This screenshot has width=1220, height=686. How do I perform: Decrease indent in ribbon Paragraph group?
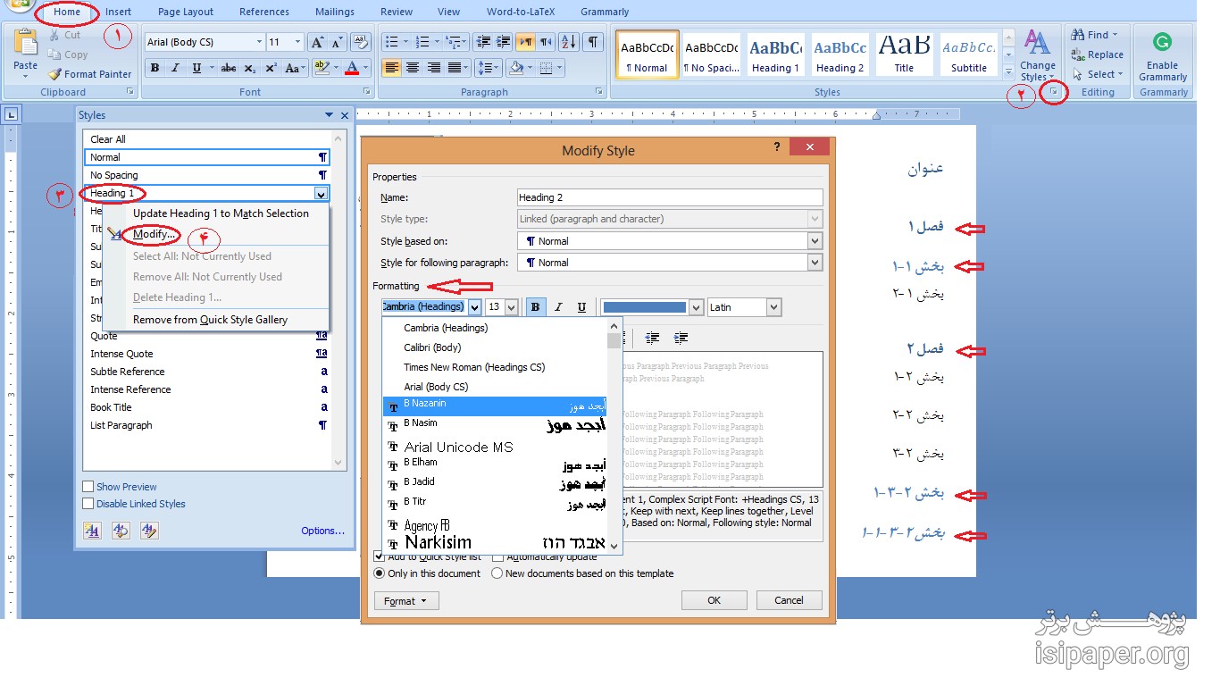click(483, 42)
